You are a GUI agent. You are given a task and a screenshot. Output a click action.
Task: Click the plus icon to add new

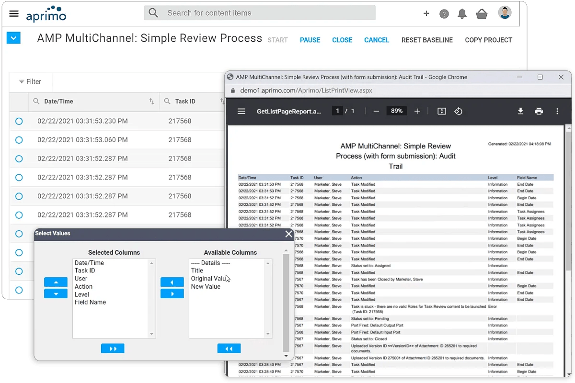point(426,13)
